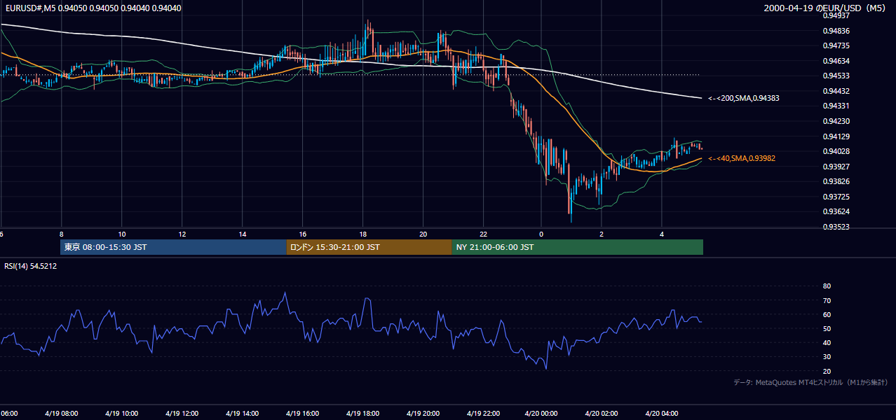Click the 4/19 16:00 date axis label
Viewport: 896px width, 420px height.
click(302, 414)
